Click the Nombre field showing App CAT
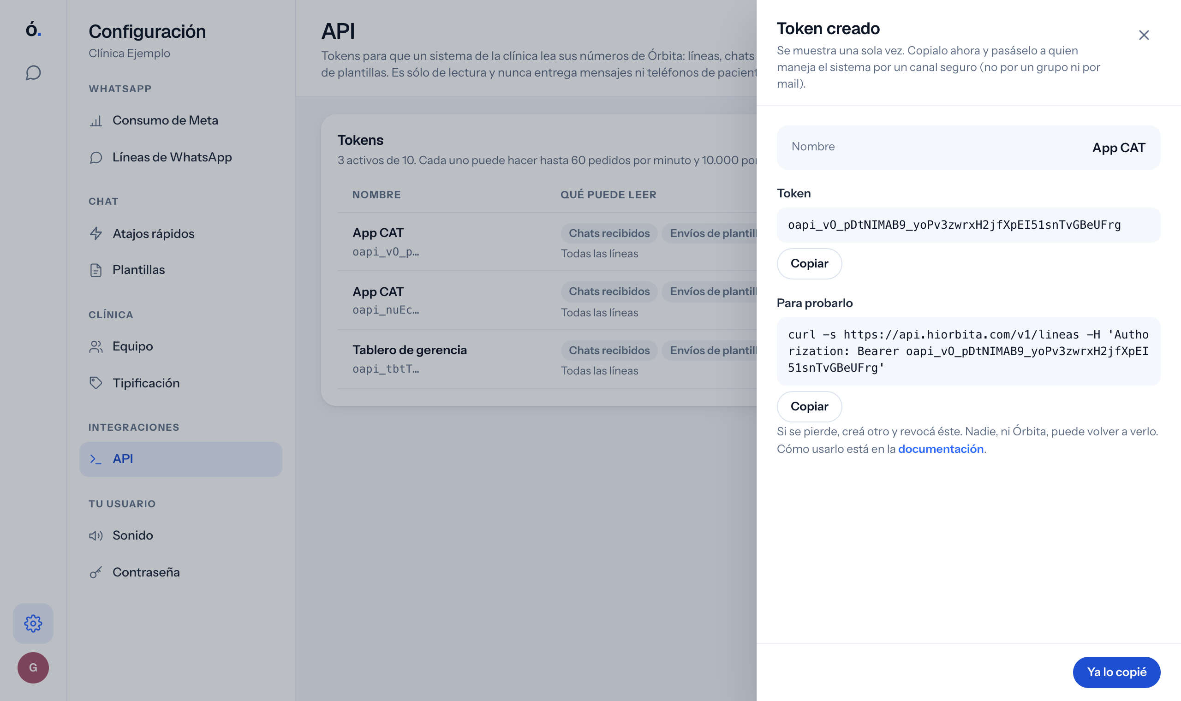Image resolution: width=1181 pixels, height=701 pixels. tap(968, 148)
